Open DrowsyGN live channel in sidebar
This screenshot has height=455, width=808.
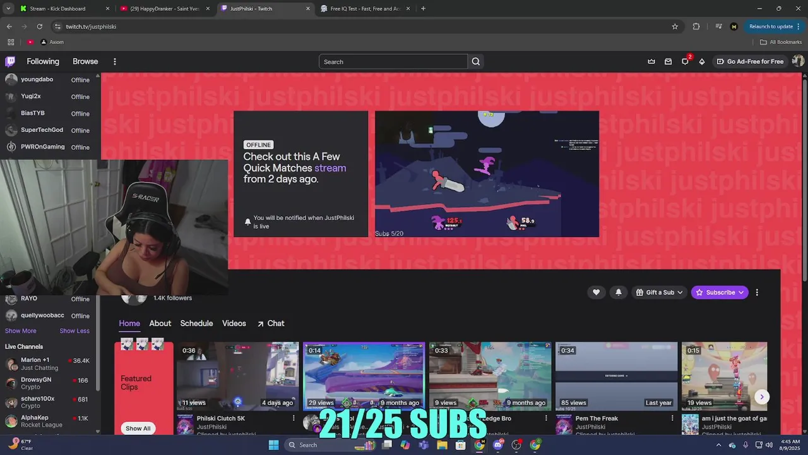pyautogui.click(x=49, y=383)
